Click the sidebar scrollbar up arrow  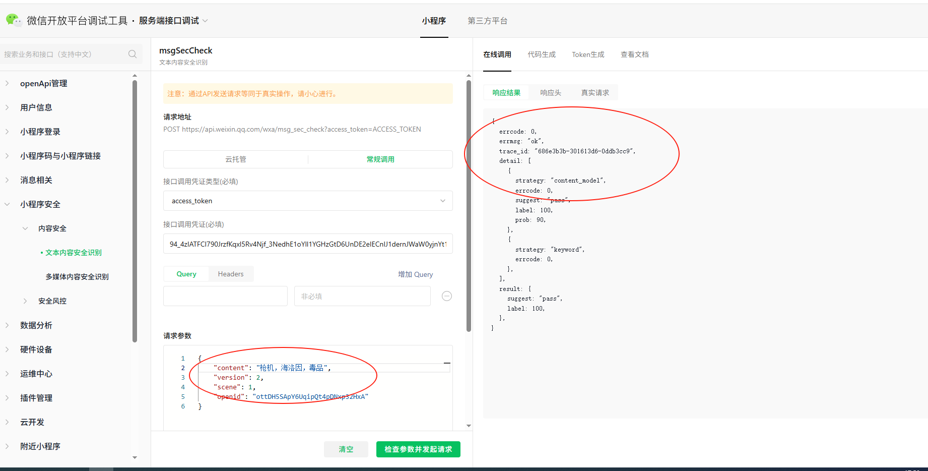135,76
